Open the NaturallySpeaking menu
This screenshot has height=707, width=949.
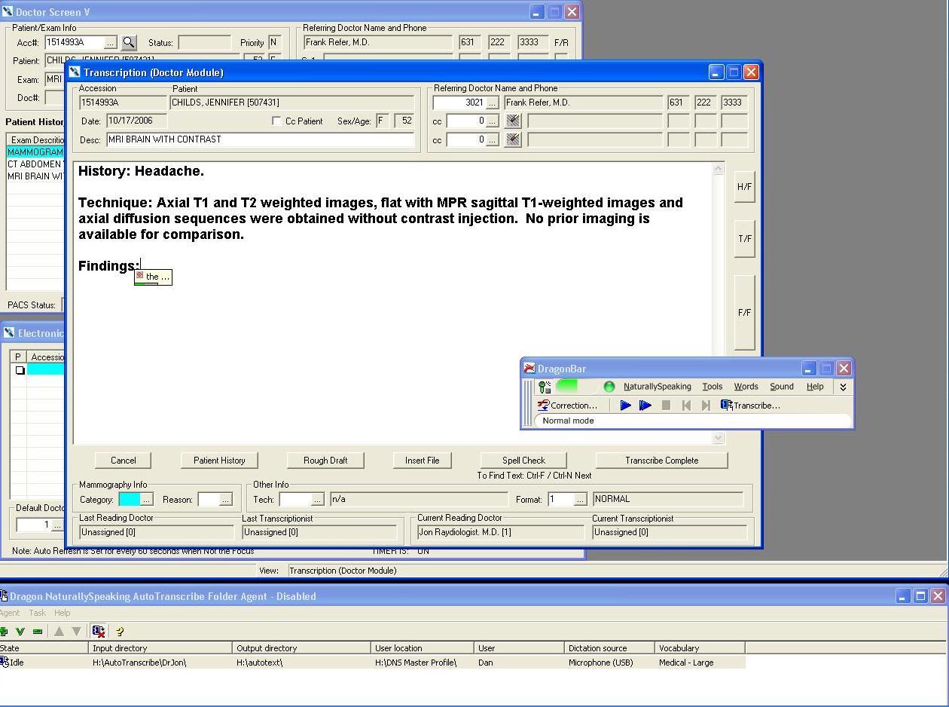657,387
